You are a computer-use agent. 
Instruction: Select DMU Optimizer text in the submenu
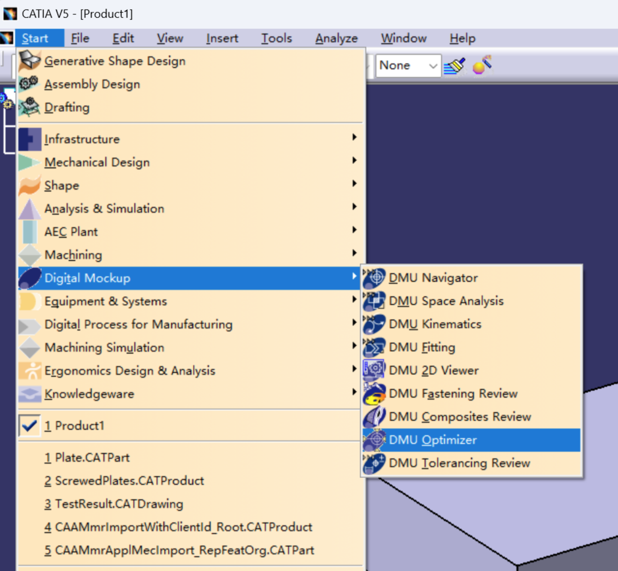pos(433,440)
